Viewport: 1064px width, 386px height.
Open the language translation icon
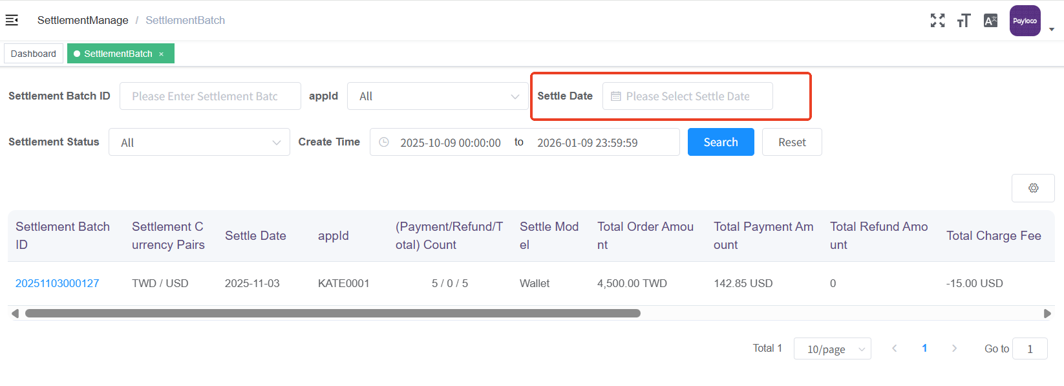click(990, 21)
